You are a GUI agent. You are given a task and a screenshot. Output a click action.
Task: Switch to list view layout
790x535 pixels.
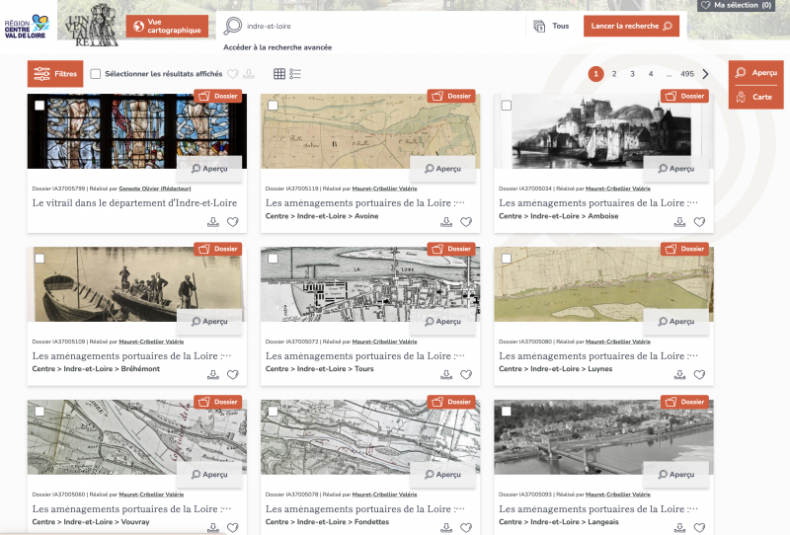click(295, 74)
